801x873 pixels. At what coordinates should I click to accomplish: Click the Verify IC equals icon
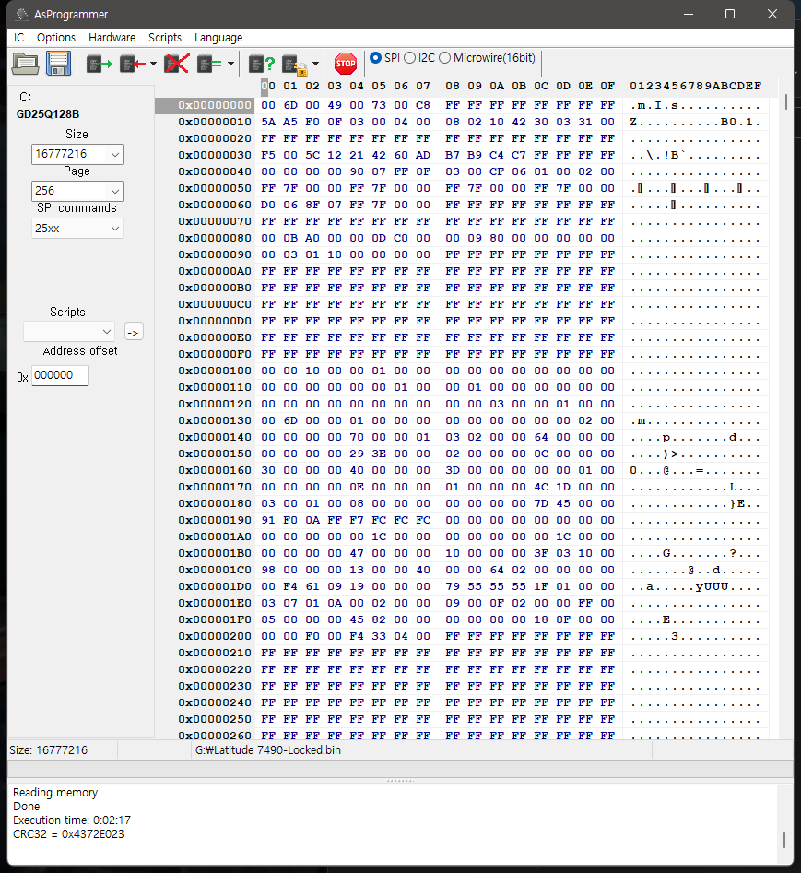209,64
